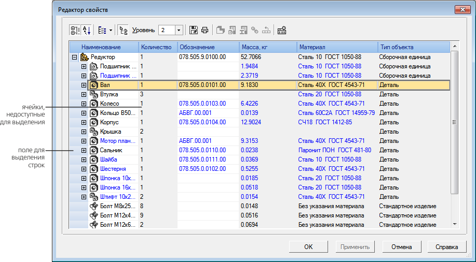Viewport: 476px width, 262px height.
Task: Toggle the tree structure display button
Action: tap(123, 31)
